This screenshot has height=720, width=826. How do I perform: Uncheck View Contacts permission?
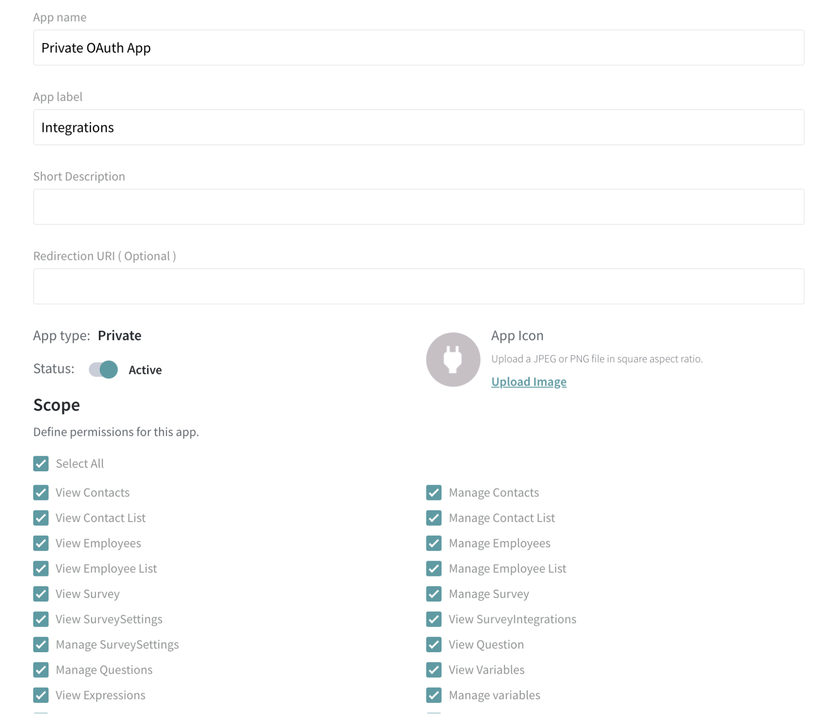[41, 492]
